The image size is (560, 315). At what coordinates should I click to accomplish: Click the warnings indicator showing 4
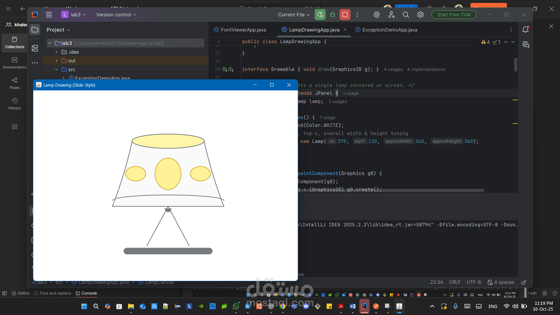click(x=486, y=42)
